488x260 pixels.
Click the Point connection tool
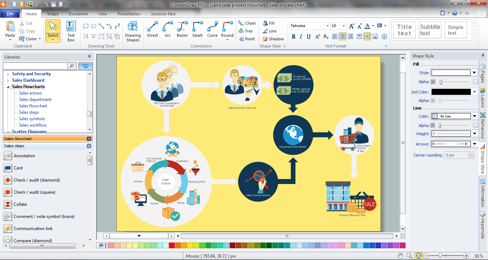pyautogui.click(x=247, y=39)
